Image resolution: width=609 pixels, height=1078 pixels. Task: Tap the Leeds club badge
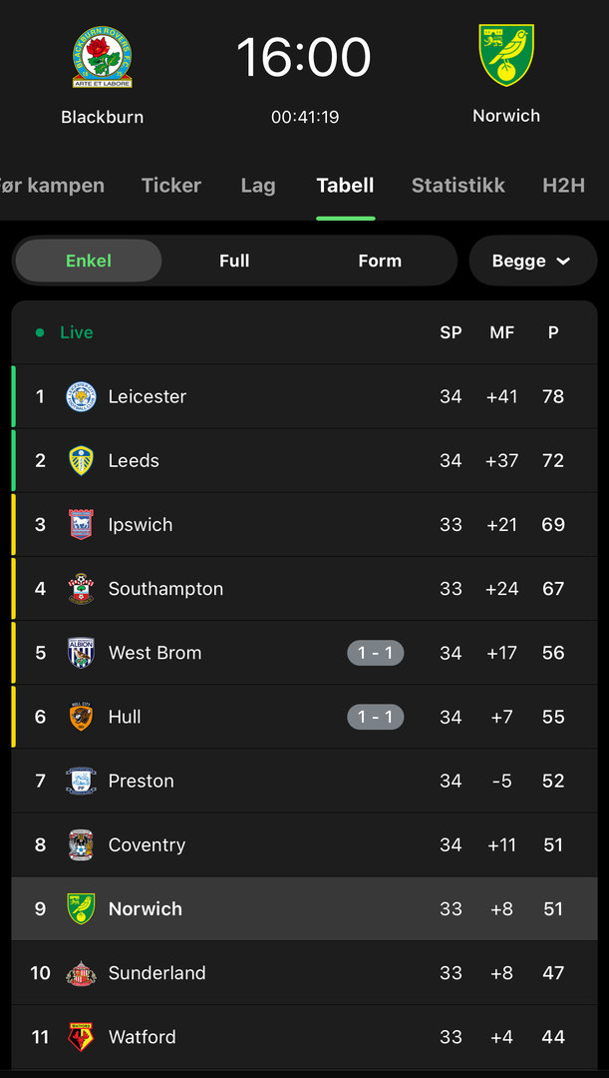pyautogui.click(x=81, y=460)
